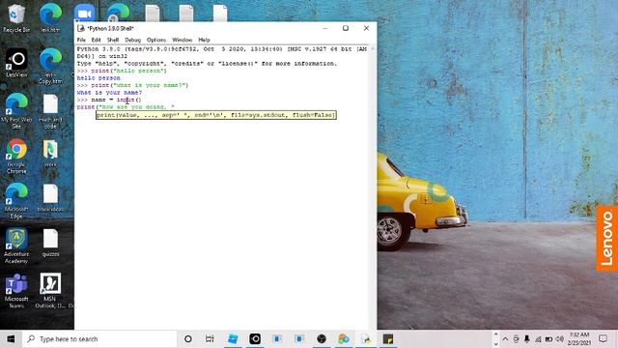Open the volume tray icon

(560, 339)
